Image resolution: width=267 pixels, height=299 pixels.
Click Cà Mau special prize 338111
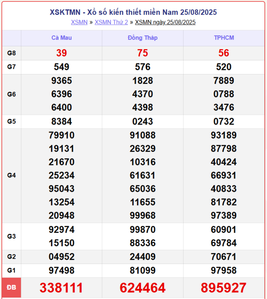click(x=61, y=288)
